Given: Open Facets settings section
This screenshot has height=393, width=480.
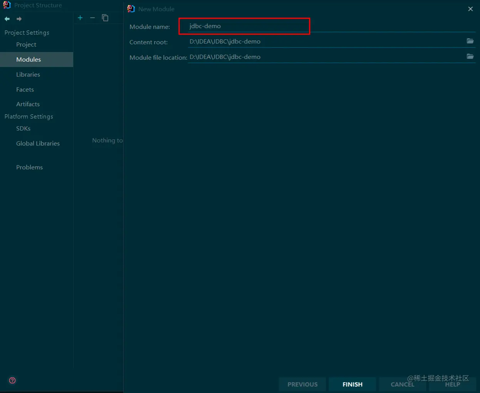Looking at the screenshot, I should point(25,89).
